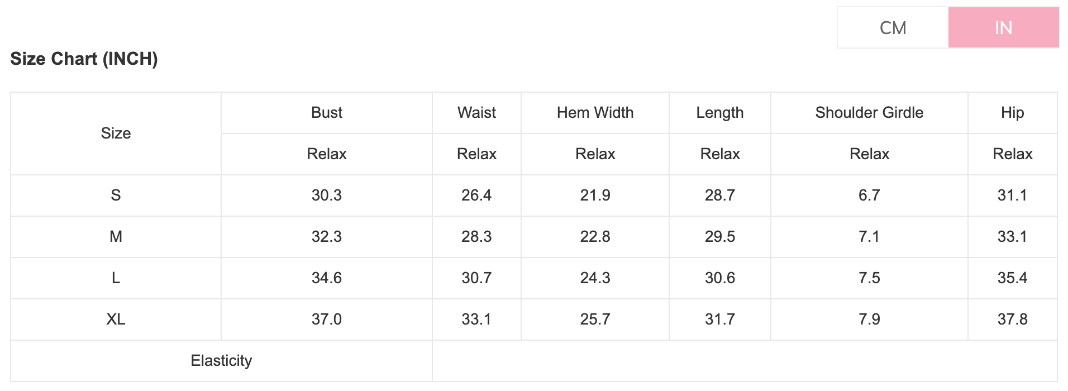Select the size M row label
This screenshot has width=1068, height=391.
click(116, 237)
